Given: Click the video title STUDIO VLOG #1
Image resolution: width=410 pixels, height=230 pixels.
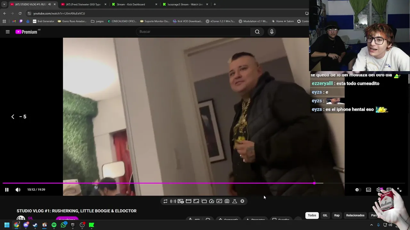Looking at the screenshot, I should [x=77, y=211].
